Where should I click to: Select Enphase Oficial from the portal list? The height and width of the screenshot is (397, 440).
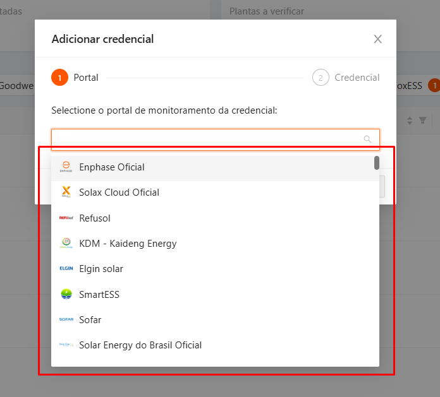click(x=112, y=167)
